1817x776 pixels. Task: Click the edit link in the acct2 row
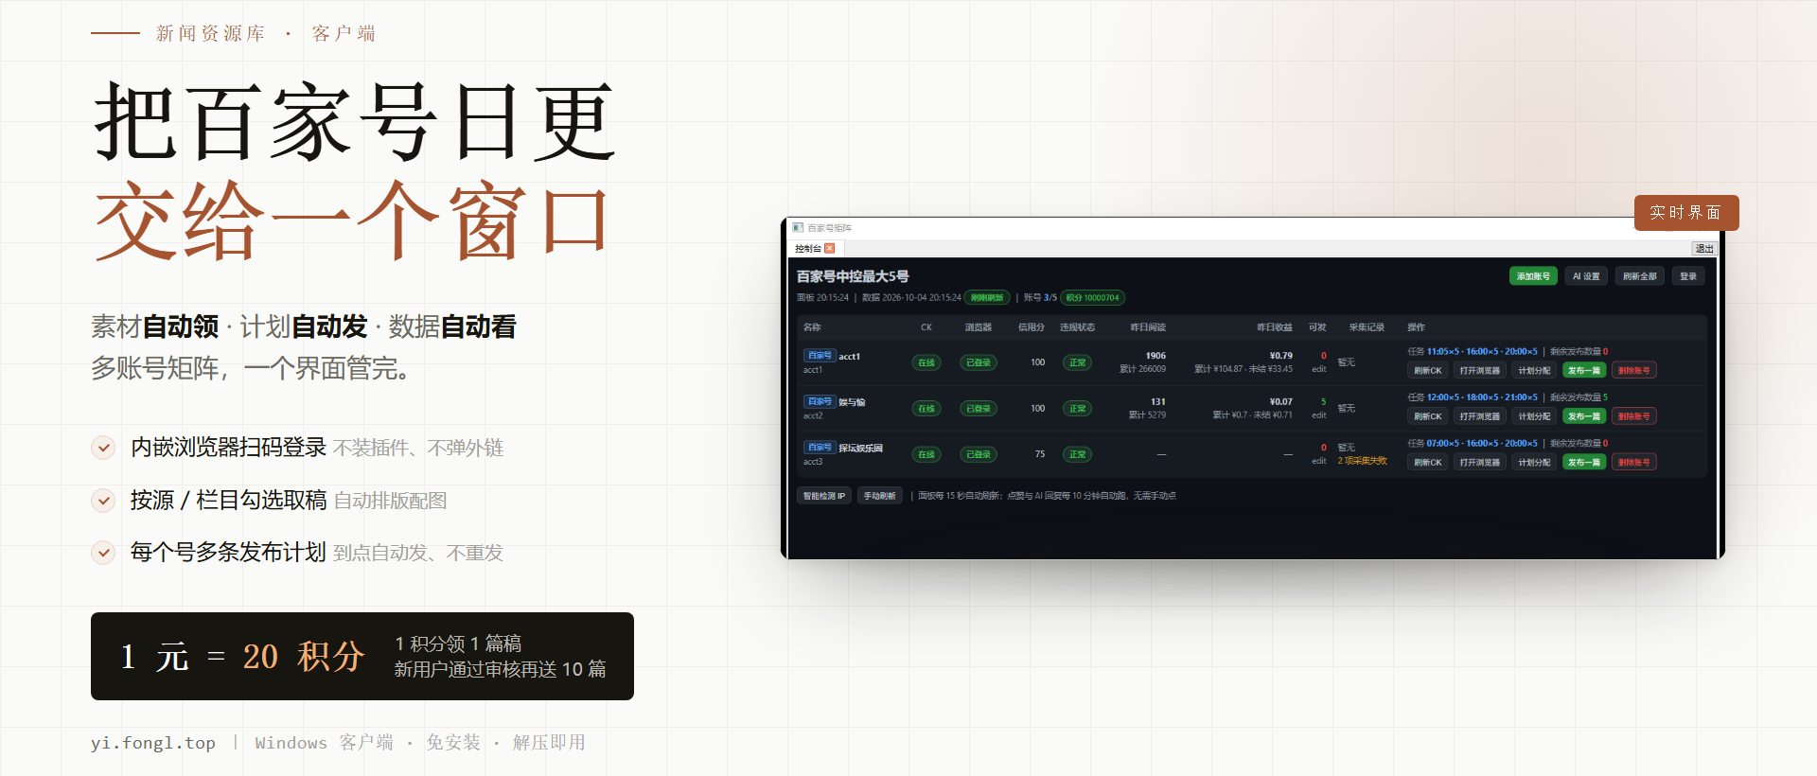pos(1319,415)
